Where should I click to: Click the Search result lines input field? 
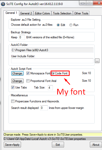pyautogui.click(x=44, y=108)
